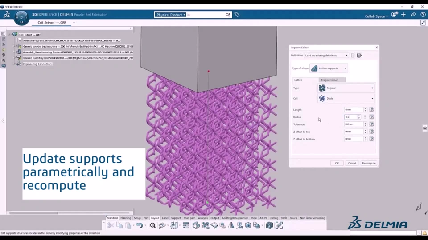Click the stacked rows list icon
This screenshot has width=428, height=240.
(186, 225)
